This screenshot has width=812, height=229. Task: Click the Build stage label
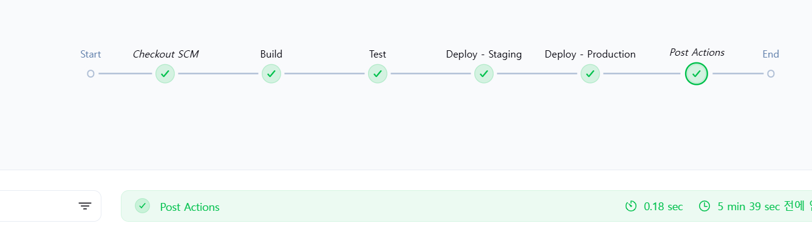tap(271, 54)
